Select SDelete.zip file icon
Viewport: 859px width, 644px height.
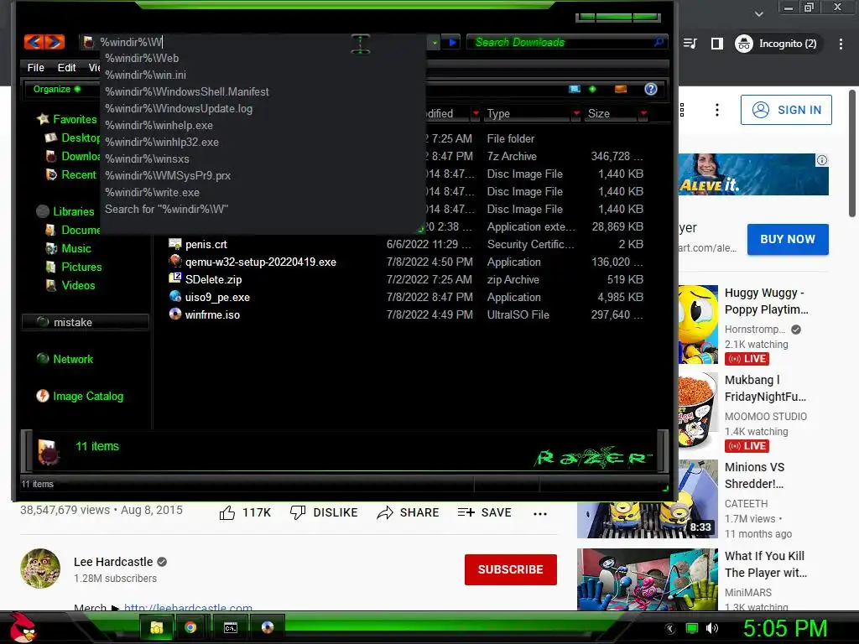point(174,278)
